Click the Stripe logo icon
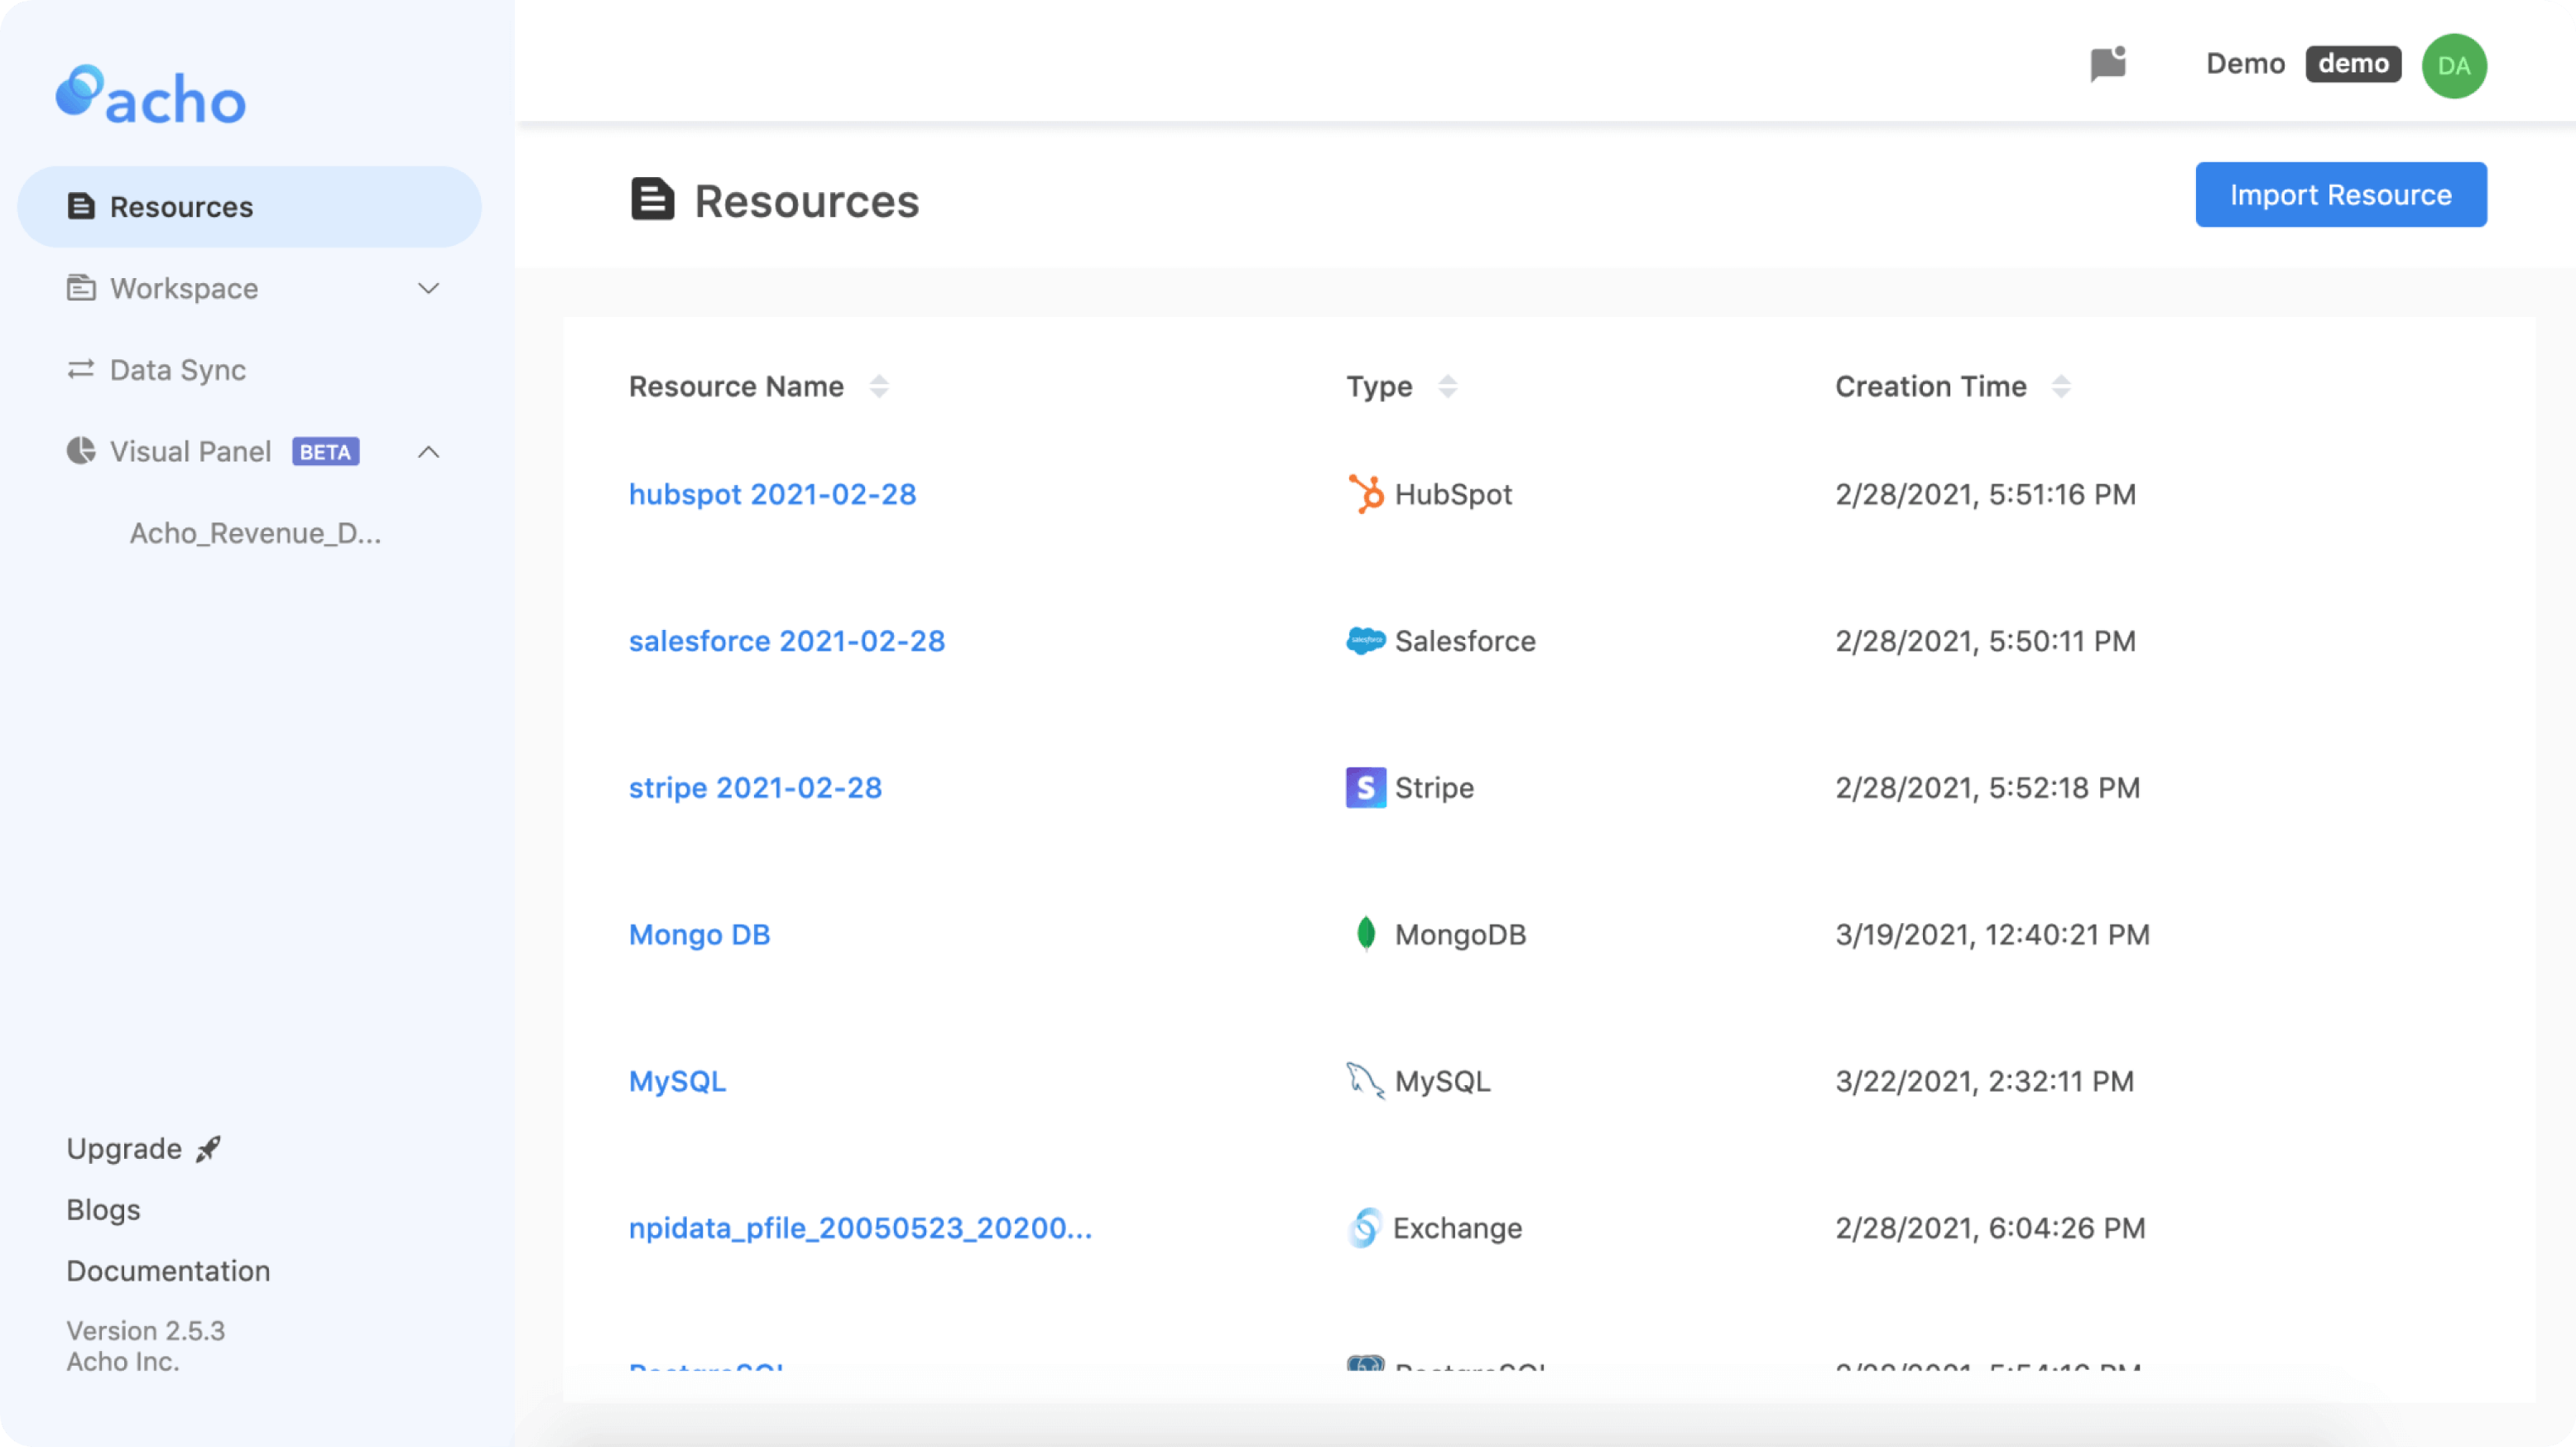Image resolution: width=2576 pixels, height=1447 pixels. pyautogui.click(x=1365, y=788)
